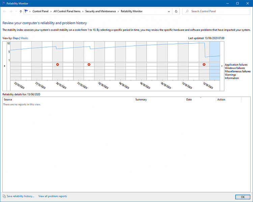This screenshot has width=253, height=202.
Task: Switch the chart to Weeks view
Action: click(24, 38)
